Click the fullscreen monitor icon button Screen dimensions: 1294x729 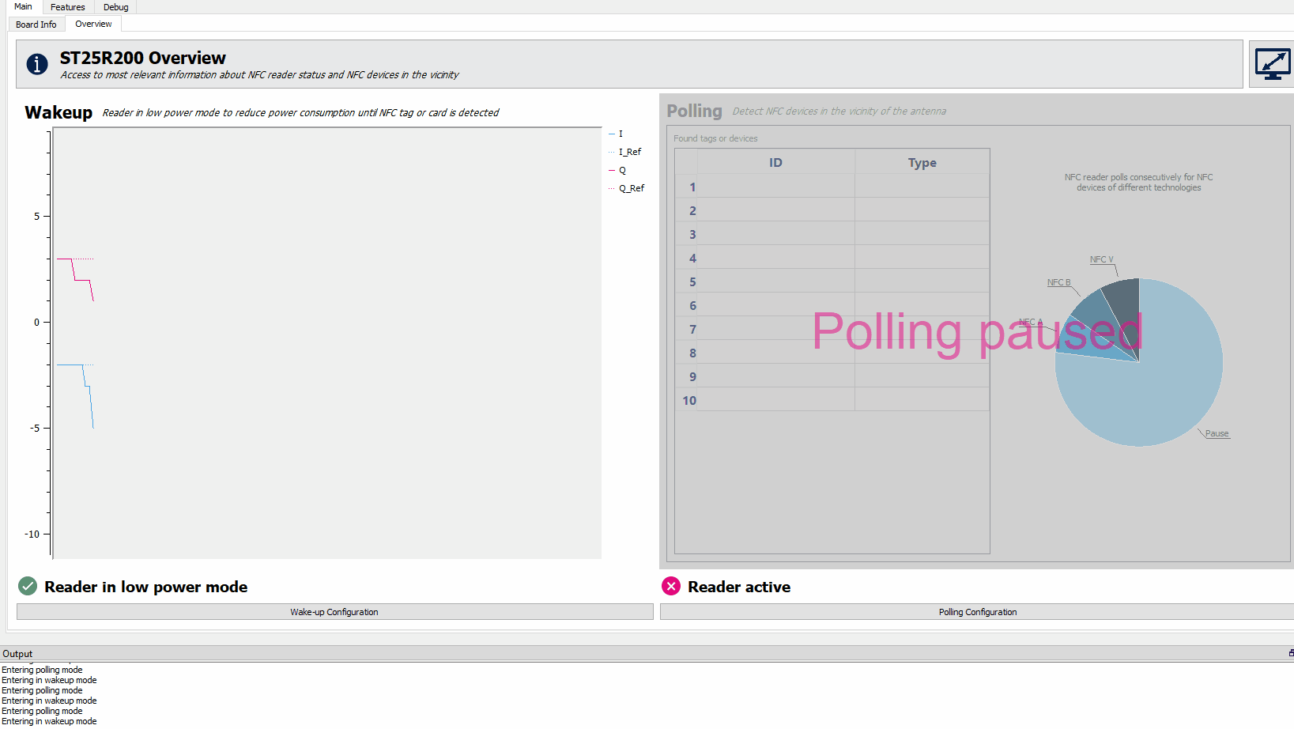(x=1272, y=64)
